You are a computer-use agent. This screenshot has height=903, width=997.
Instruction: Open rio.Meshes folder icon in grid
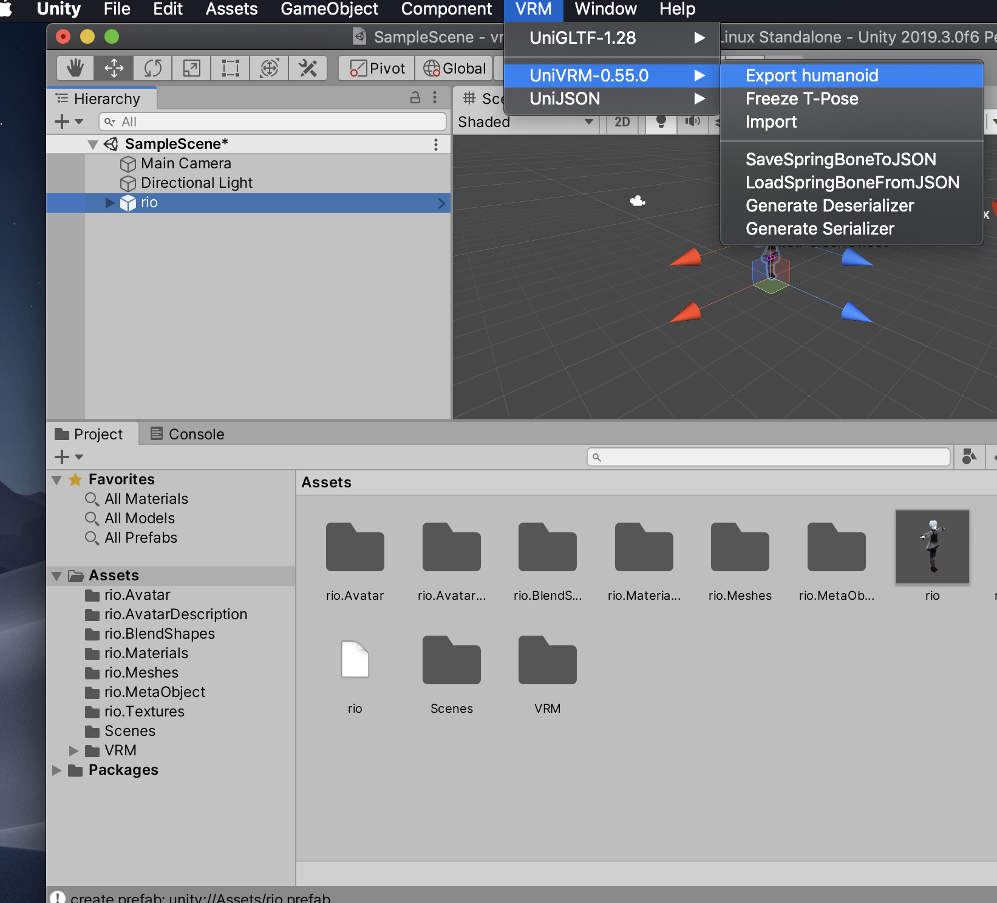740,547
